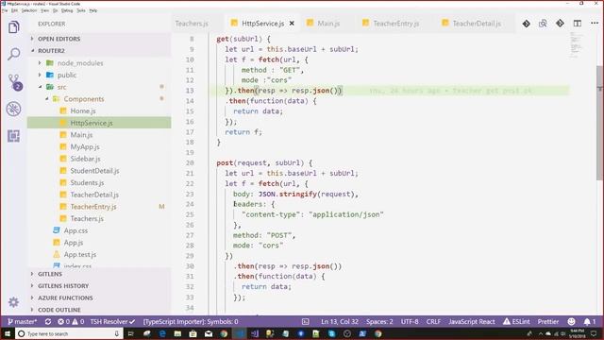Click the code minimap
The image size is (604, 340).
(x=577, y=45)
